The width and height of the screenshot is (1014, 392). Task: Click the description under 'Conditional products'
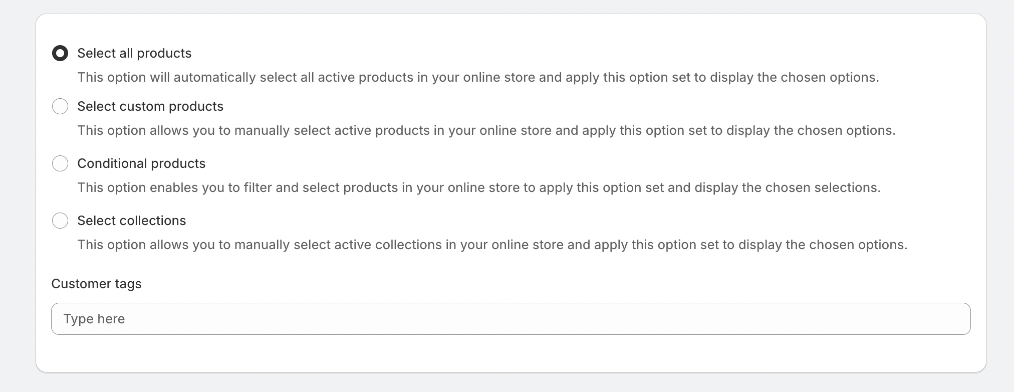pyautogui.click(x=478, y=187)
